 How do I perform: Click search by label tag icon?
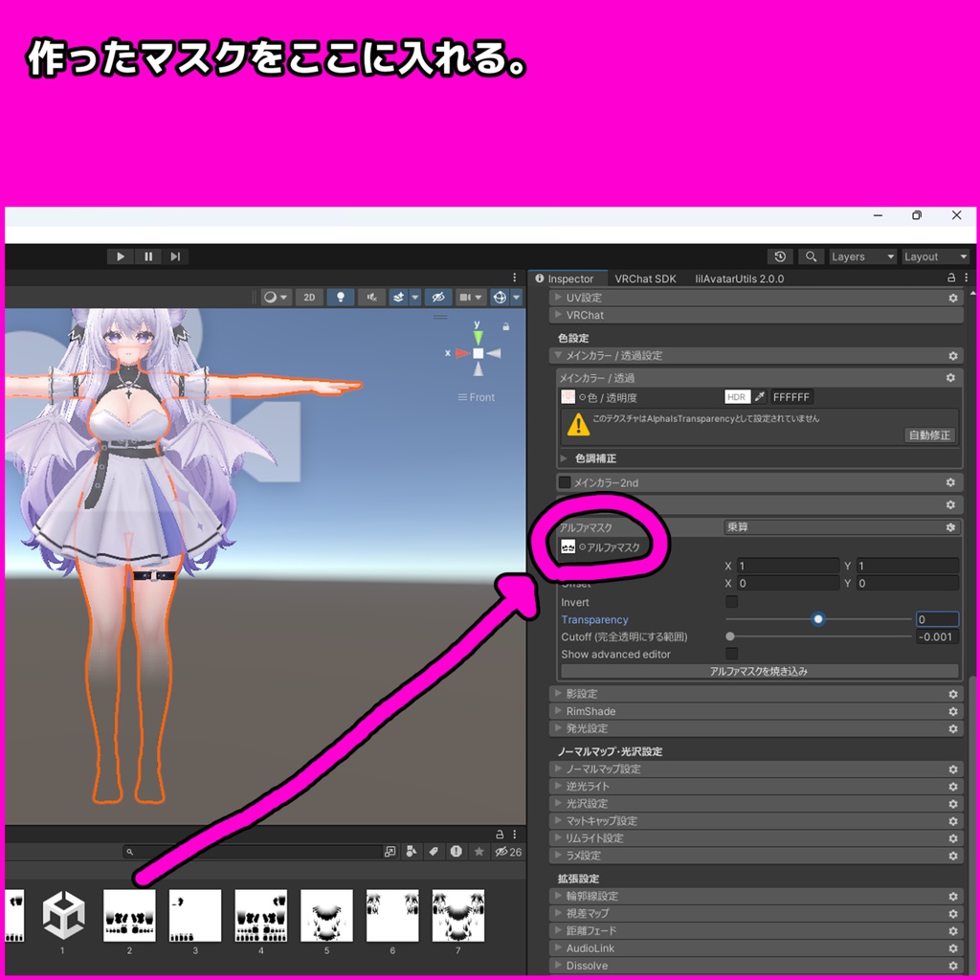(434, 851)
